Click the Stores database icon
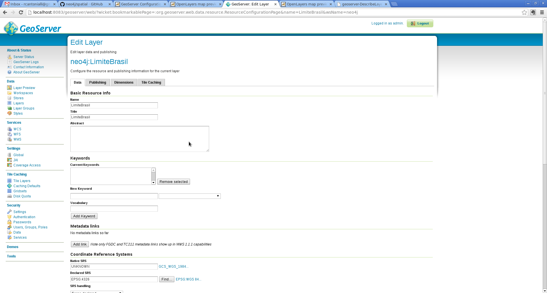This screenshot has height=293, width=547. pyautogui.click(x=9, y=98)
